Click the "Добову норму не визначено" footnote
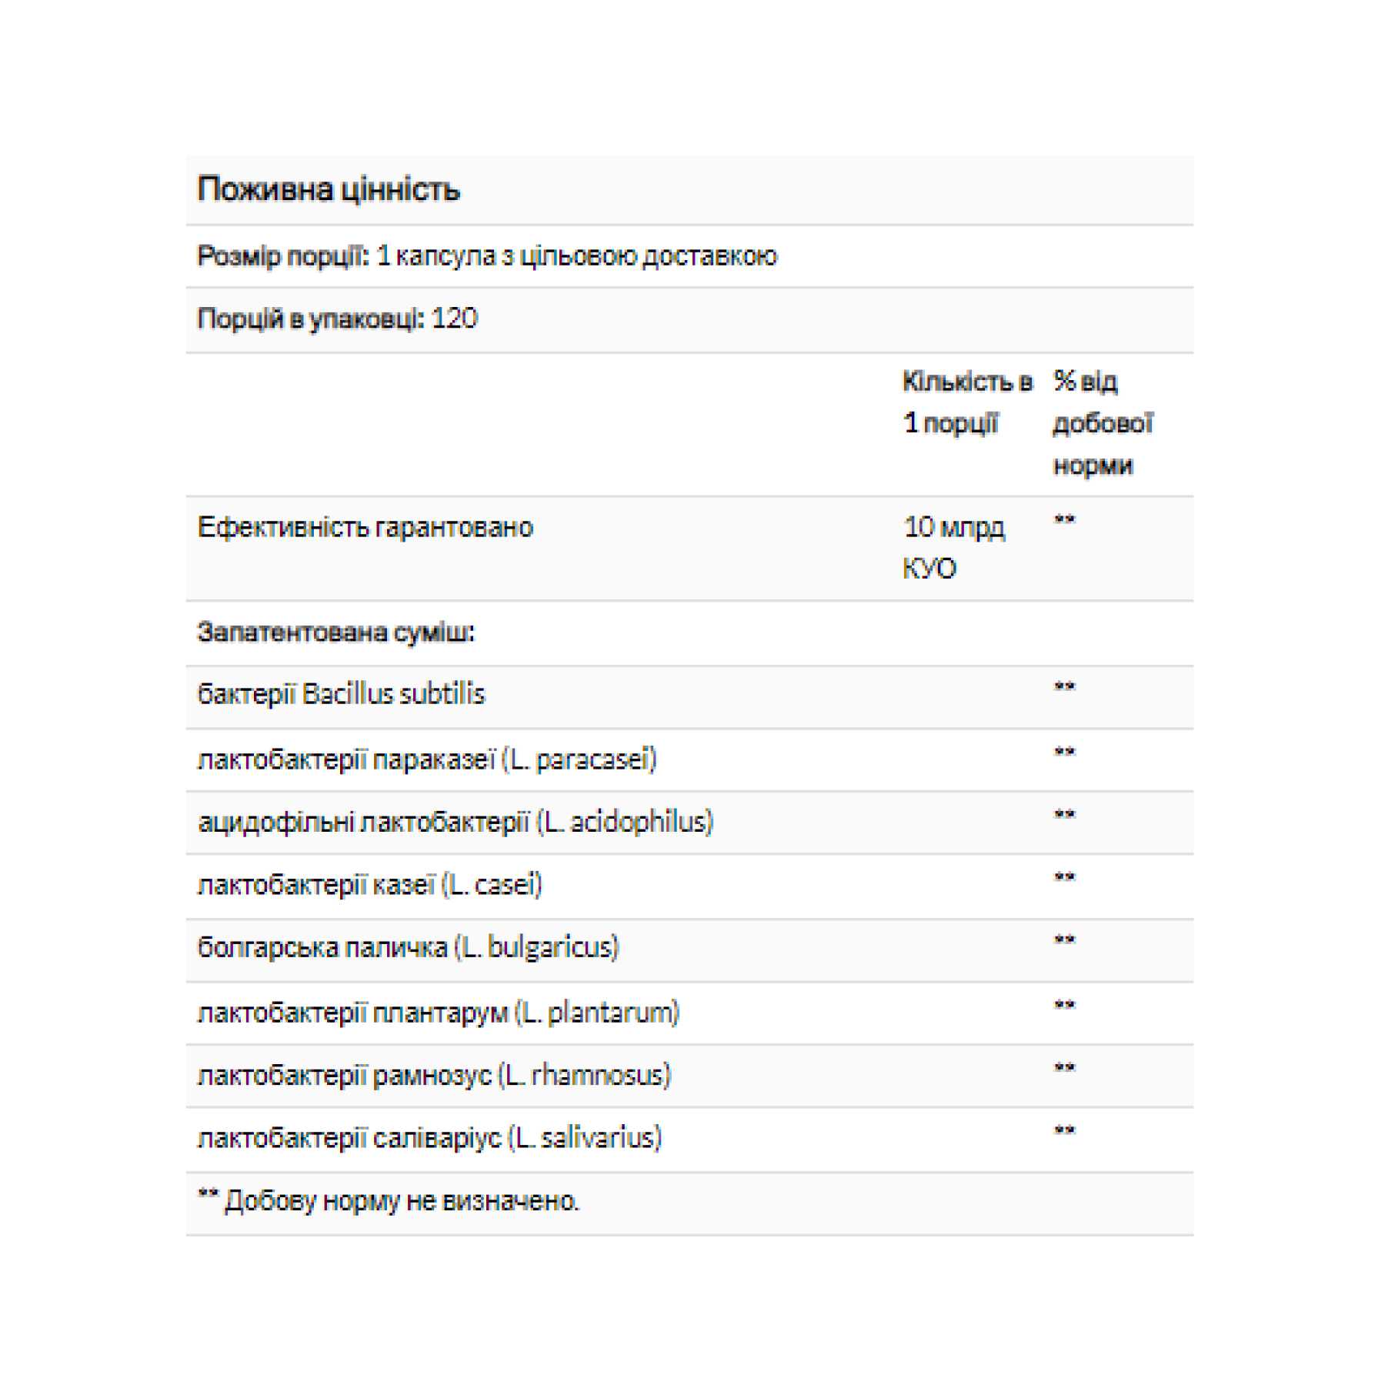Image resolution: width=1385 pixels, height=1385 pixels. tap(389, 1200)
